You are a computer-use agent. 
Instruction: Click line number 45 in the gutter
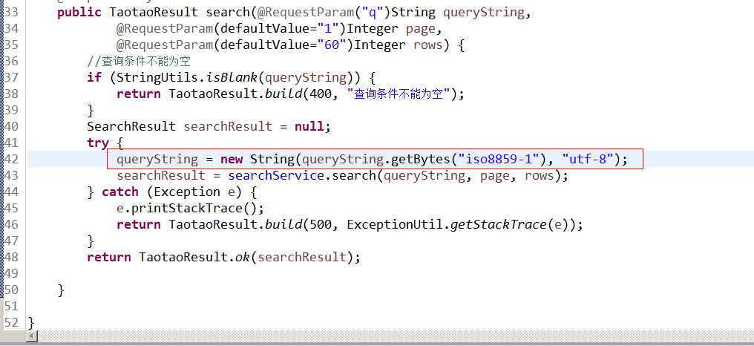(x=11, y=209)
